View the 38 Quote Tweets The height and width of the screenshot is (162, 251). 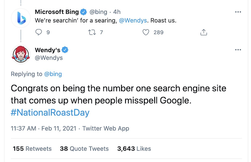84,148
